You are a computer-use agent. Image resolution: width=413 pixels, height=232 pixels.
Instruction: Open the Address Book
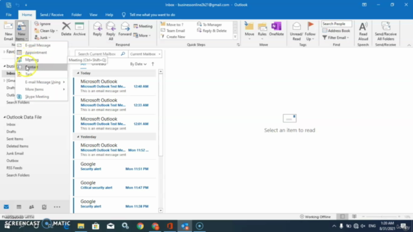point(336,30)
